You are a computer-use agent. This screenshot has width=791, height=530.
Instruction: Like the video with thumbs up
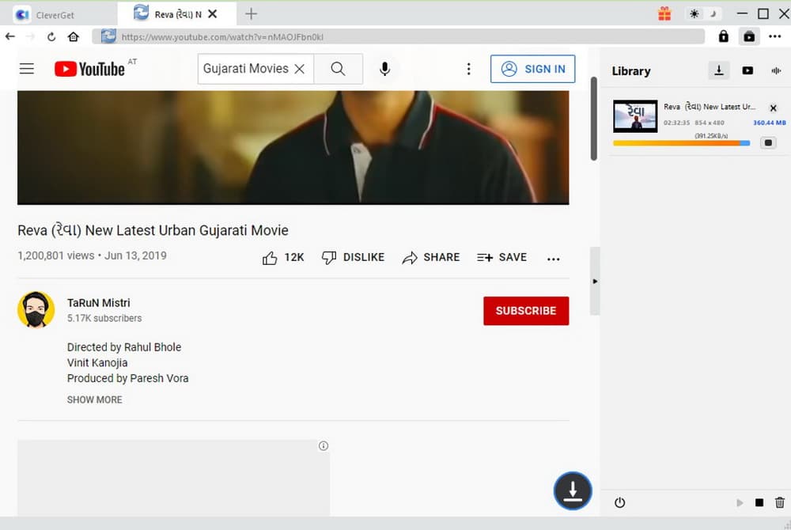click(x=270, y=257)
